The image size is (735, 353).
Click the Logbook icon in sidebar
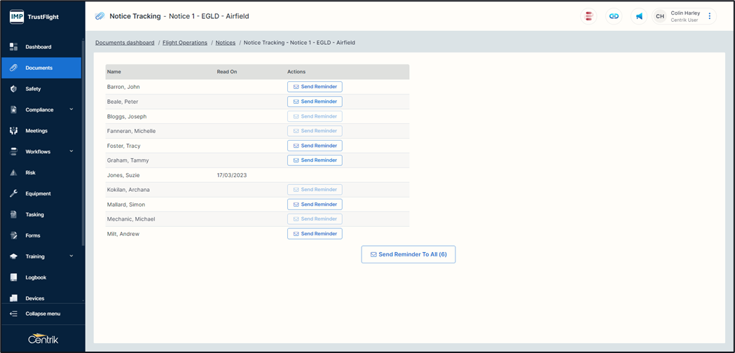(13, 277)
